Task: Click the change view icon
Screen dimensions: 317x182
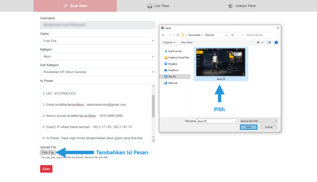Action: pos(258,42)
